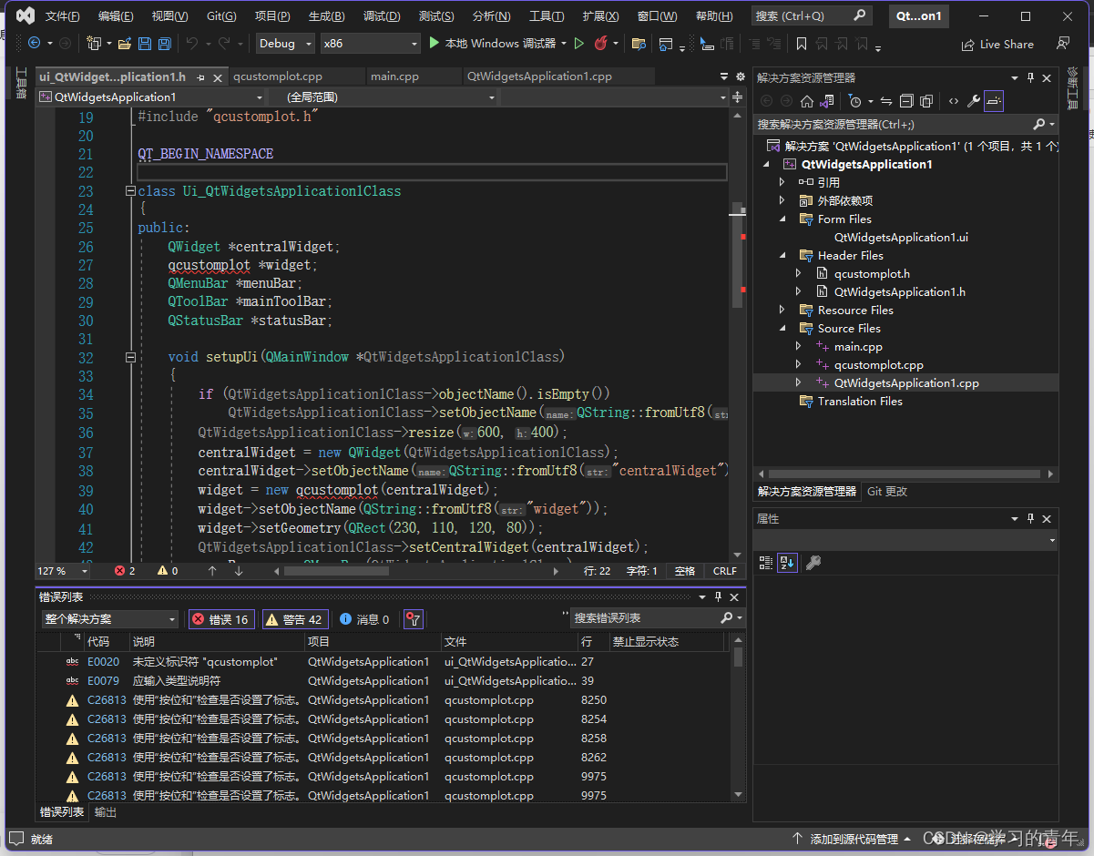Click the CRLF line ending indicator
The image size is (1094, 856).
[x=725, y=571]
